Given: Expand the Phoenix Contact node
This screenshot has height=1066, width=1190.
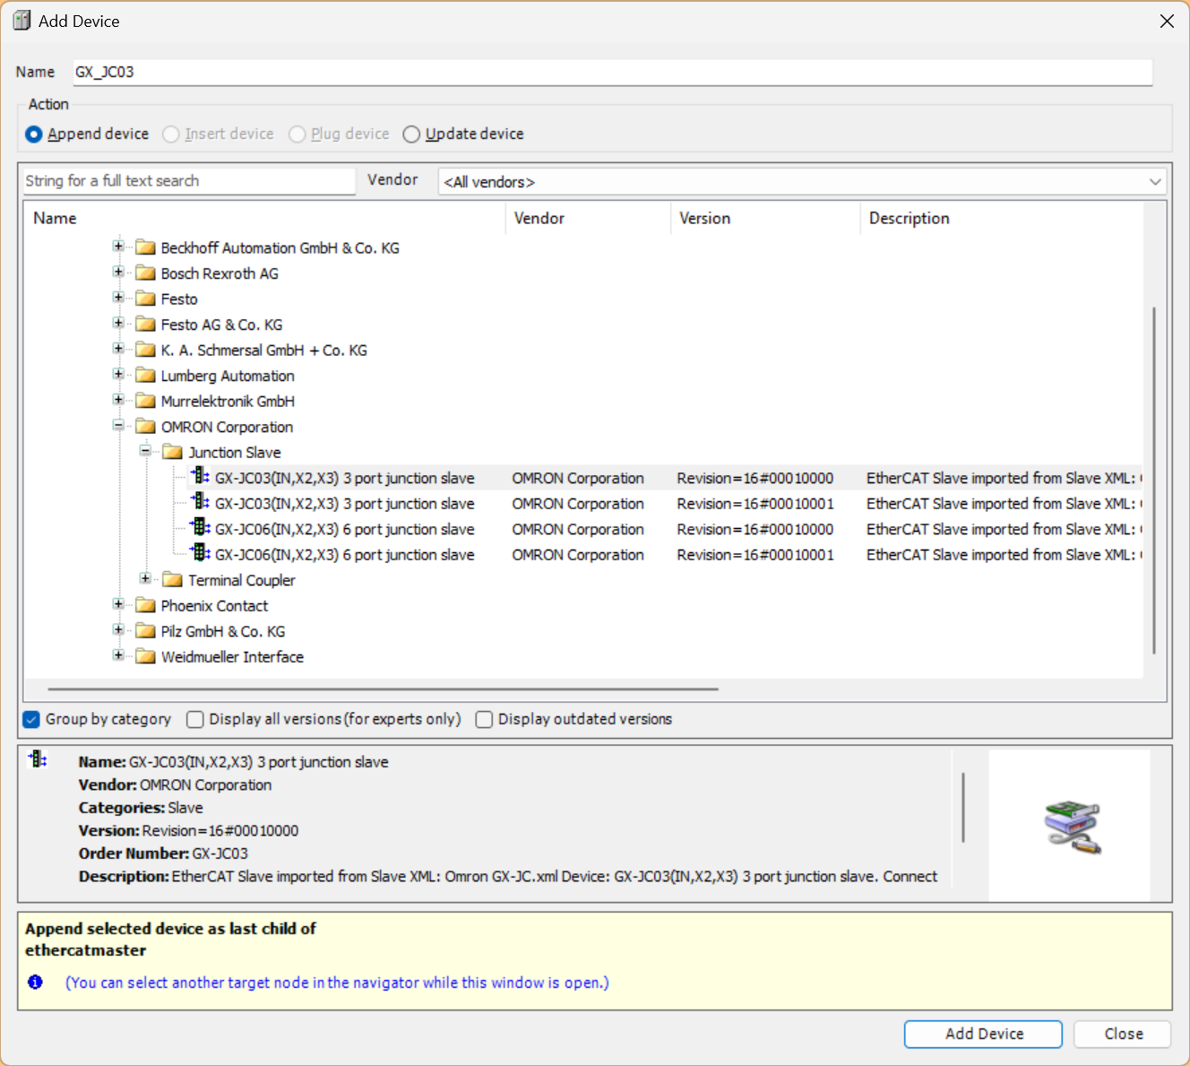Looking at the screenshot, I should click(118, 604).
